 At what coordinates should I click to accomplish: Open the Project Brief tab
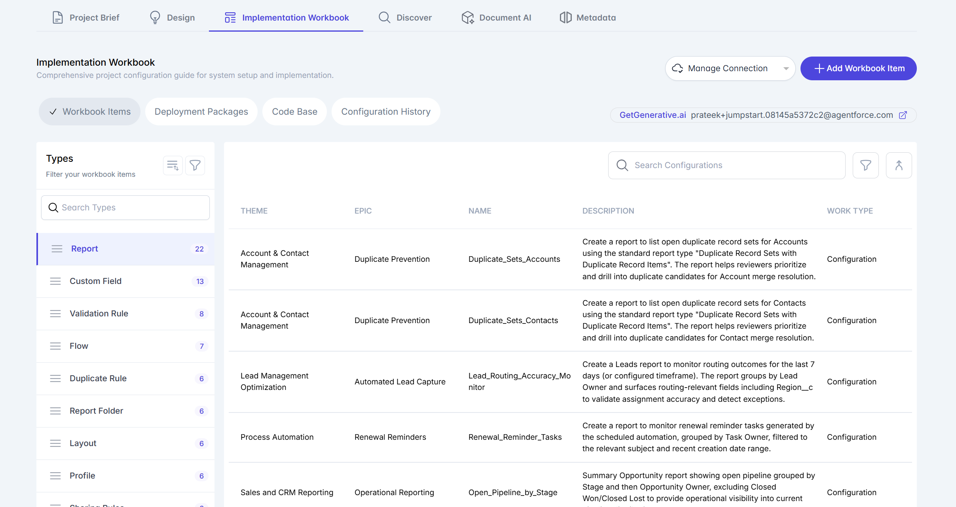(85, 17)
